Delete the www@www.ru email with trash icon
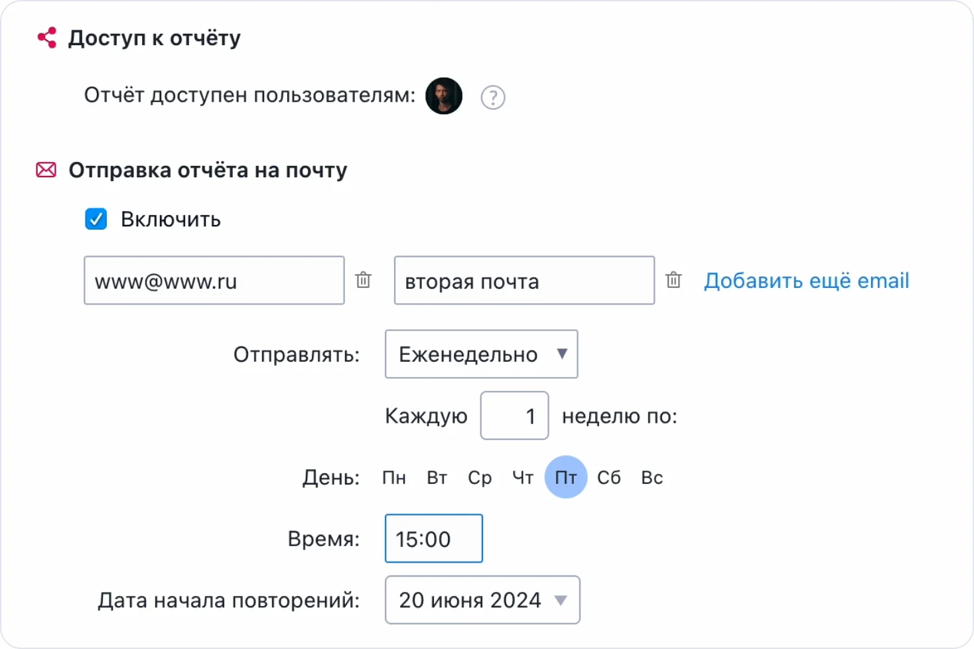Screen dimensions: 974x649 tap(364, 280)
